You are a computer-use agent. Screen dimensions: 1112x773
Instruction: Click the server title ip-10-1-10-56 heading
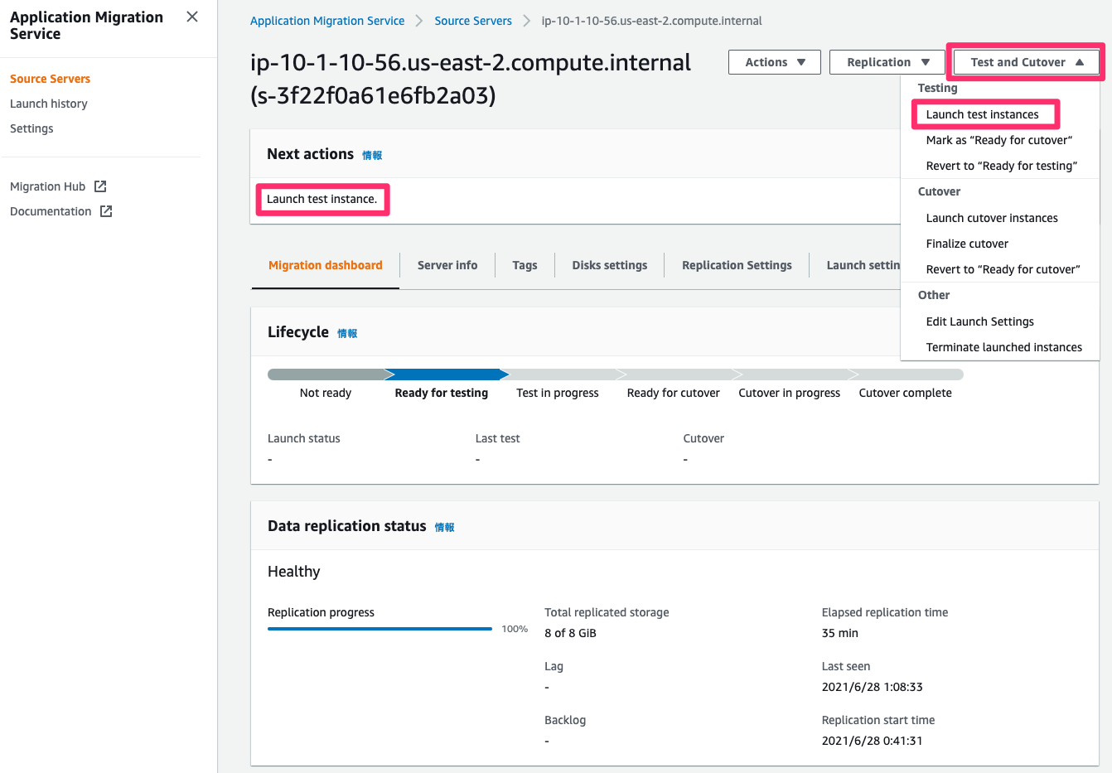pyautogui.click(x=471, y=79)
